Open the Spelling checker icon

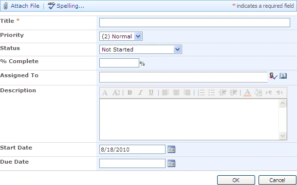coord(51,6)
